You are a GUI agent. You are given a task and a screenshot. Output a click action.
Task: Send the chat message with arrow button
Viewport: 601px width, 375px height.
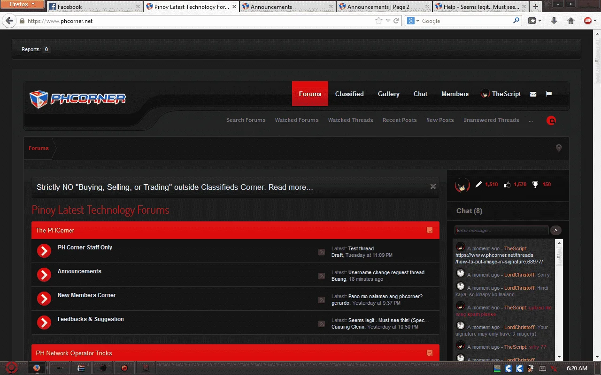tap(556, 230)
